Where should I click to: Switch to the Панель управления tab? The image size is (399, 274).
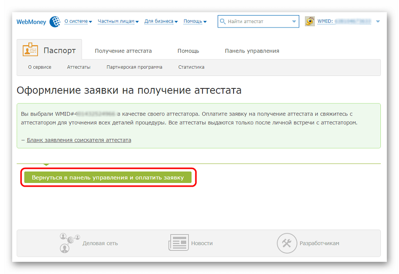pos(252,51)
